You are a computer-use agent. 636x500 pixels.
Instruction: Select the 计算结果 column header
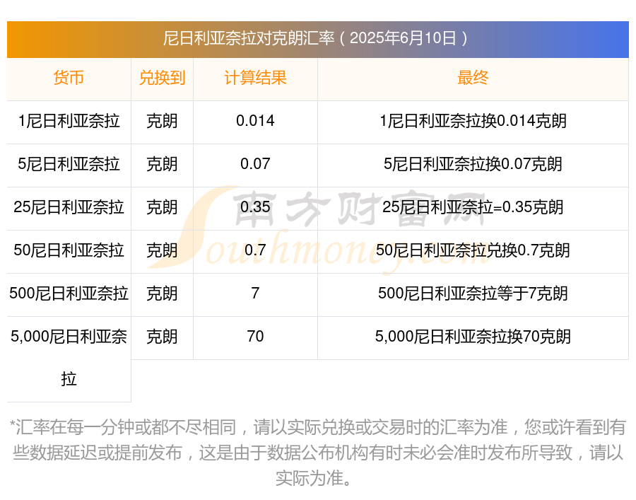point(255,78)
